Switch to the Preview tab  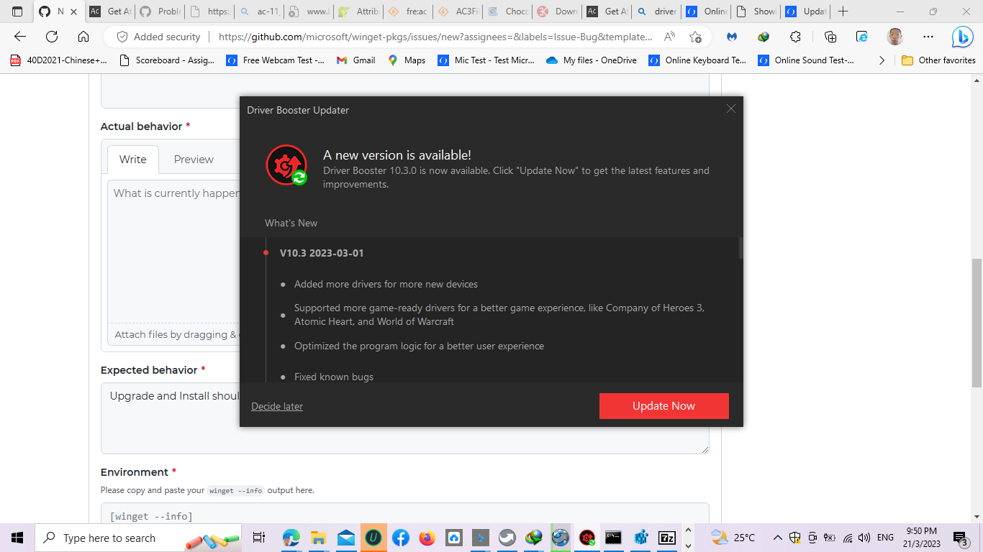pos(194,160)
